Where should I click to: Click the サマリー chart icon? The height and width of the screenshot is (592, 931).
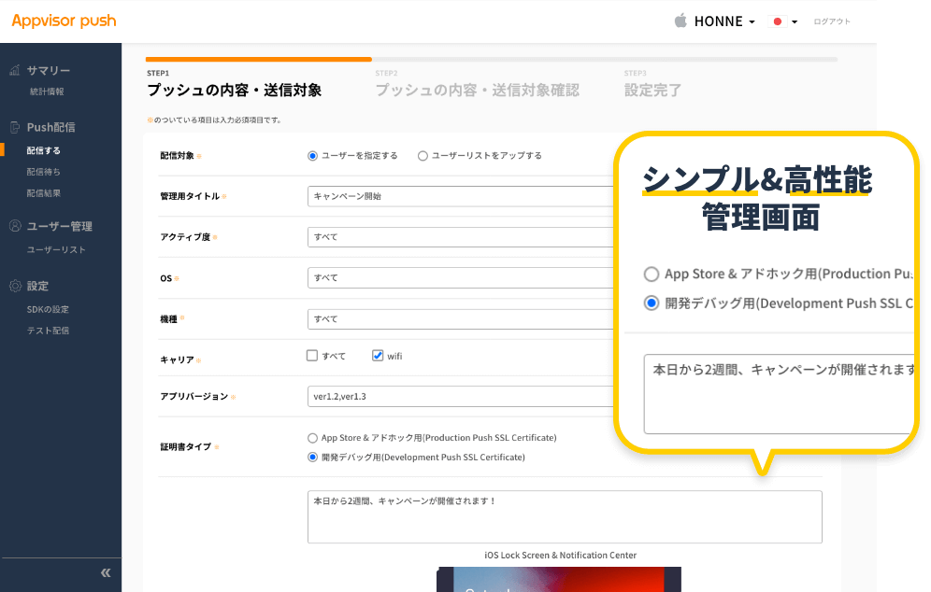15,70
